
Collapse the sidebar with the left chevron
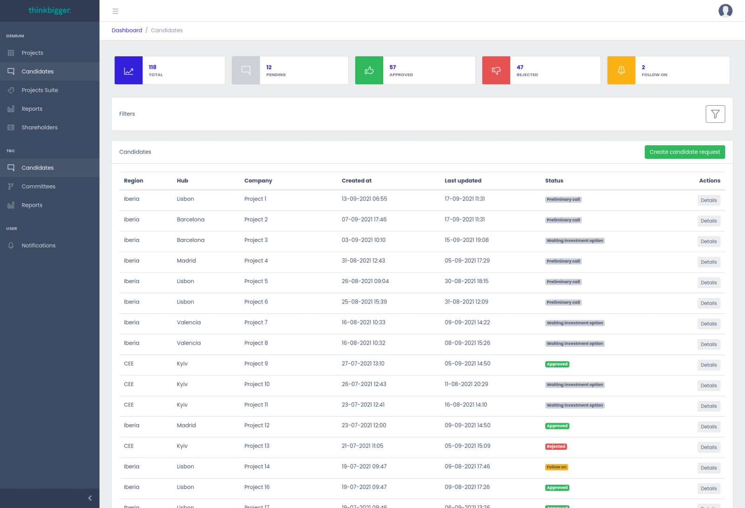[x=90, y=498]
